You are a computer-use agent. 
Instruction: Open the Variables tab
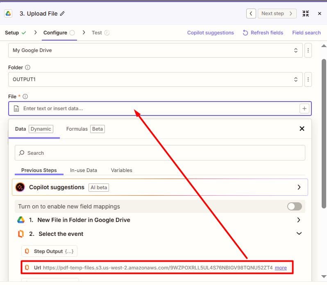[121, 170]
